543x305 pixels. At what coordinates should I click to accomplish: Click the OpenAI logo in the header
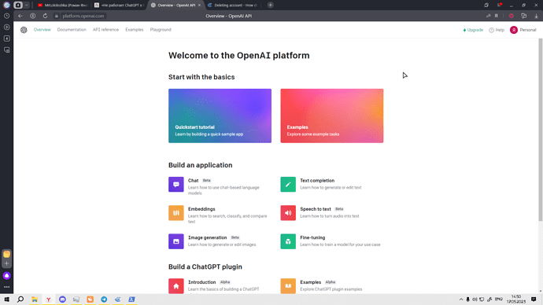click(24, 30)
